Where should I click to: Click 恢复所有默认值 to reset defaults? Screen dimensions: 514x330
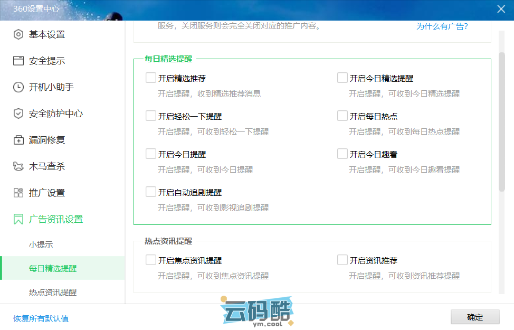pyautogui.click(x=40, y=320)
